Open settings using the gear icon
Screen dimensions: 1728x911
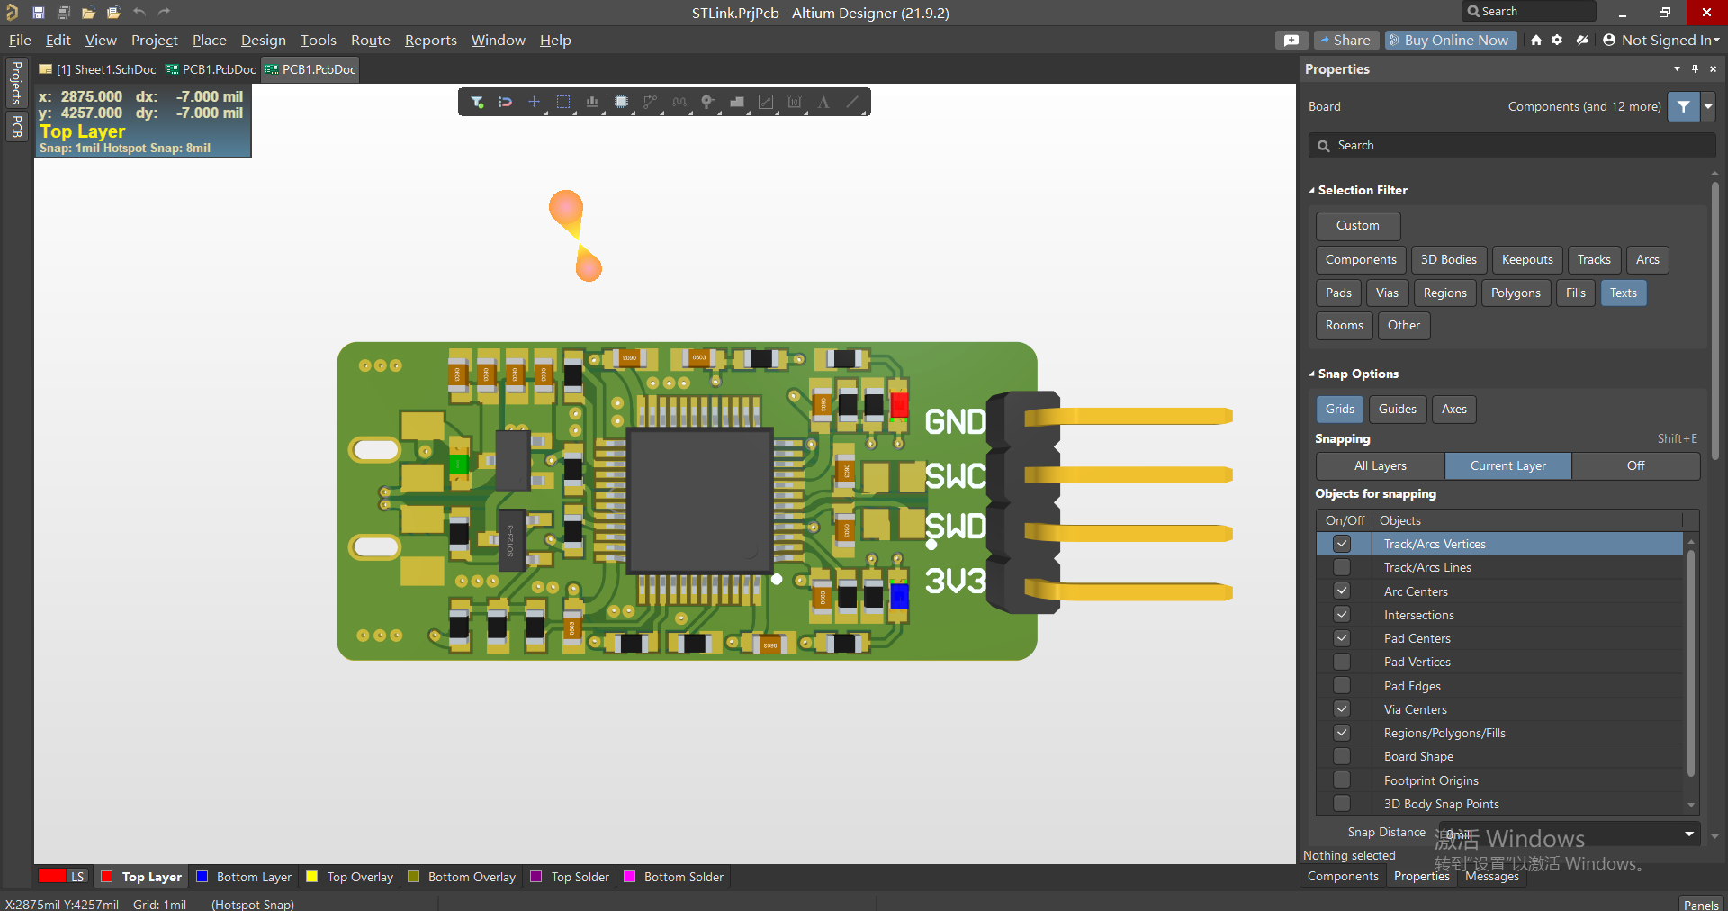point(1557,41)
